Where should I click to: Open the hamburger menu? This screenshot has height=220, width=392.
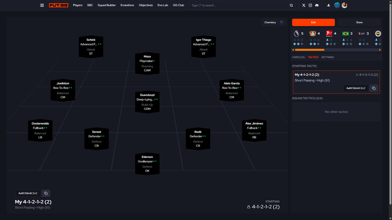click(x=42, y=5)
